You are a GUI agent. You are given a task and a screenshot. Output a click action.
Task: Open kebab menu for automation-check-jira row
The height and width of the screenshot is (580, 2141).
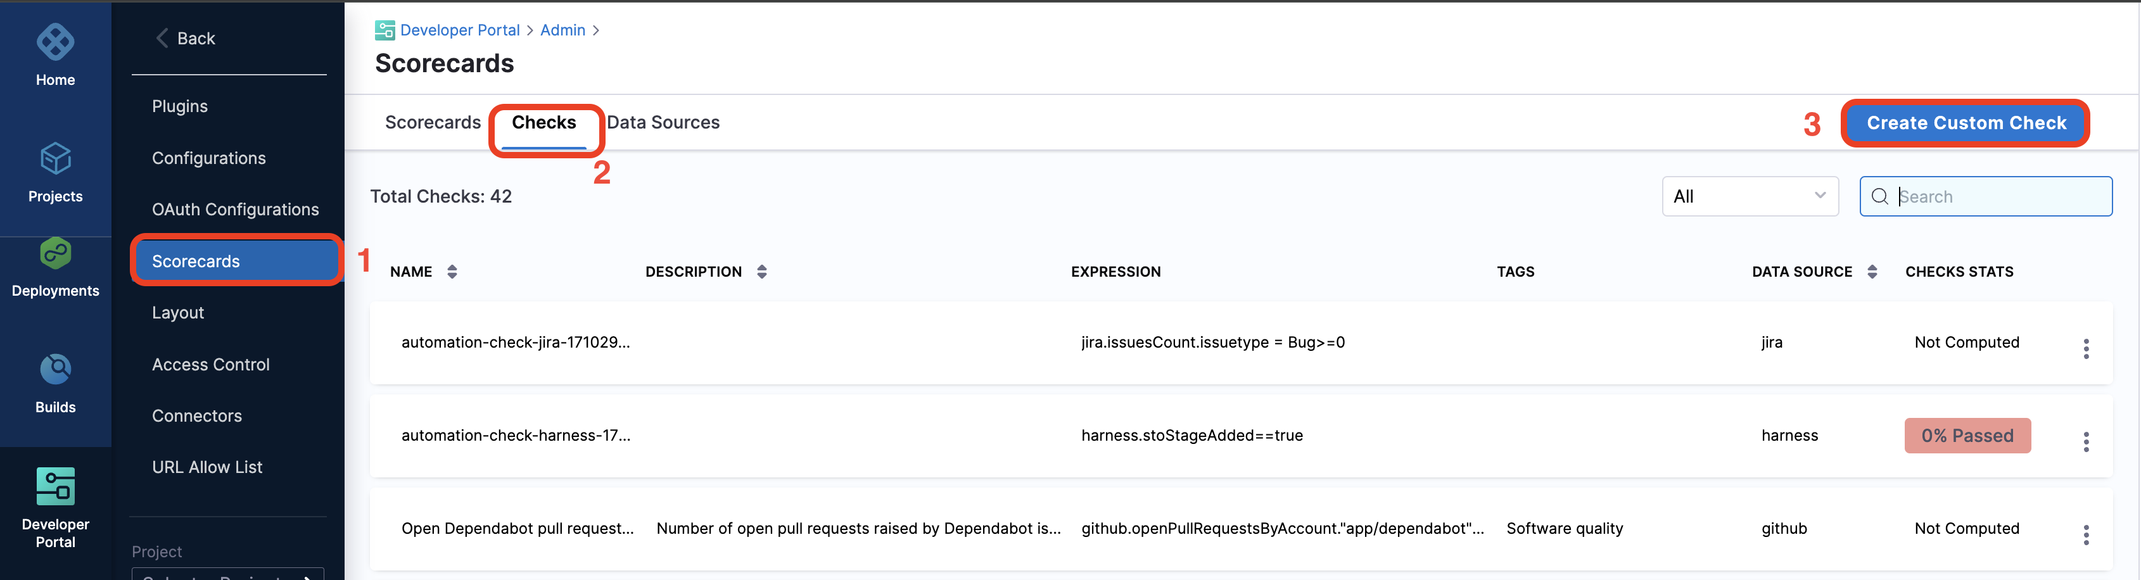click(x=2085, y=349)
